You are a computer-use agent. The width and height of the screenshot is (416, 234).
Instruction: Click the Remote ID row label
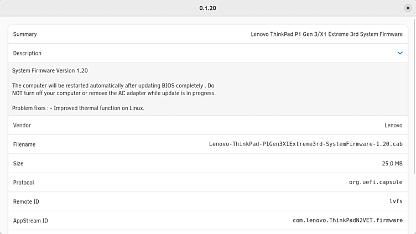click(x=26, y=202)
